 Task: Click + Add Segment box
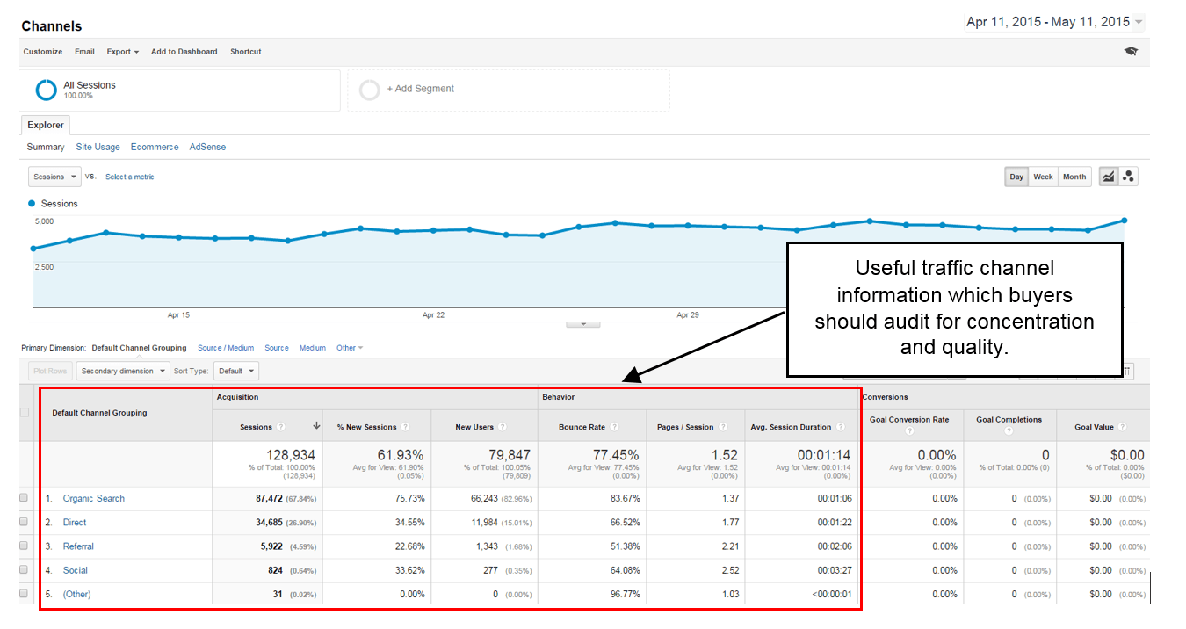click(509, 90)
